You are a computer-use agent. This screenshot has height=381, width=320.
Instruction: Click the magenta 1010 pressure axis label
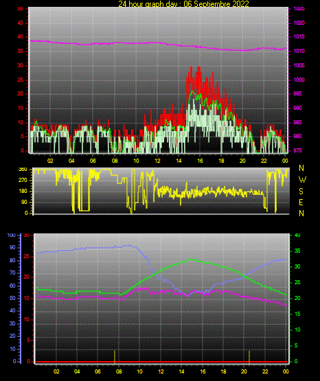click(x=299, y=51)
